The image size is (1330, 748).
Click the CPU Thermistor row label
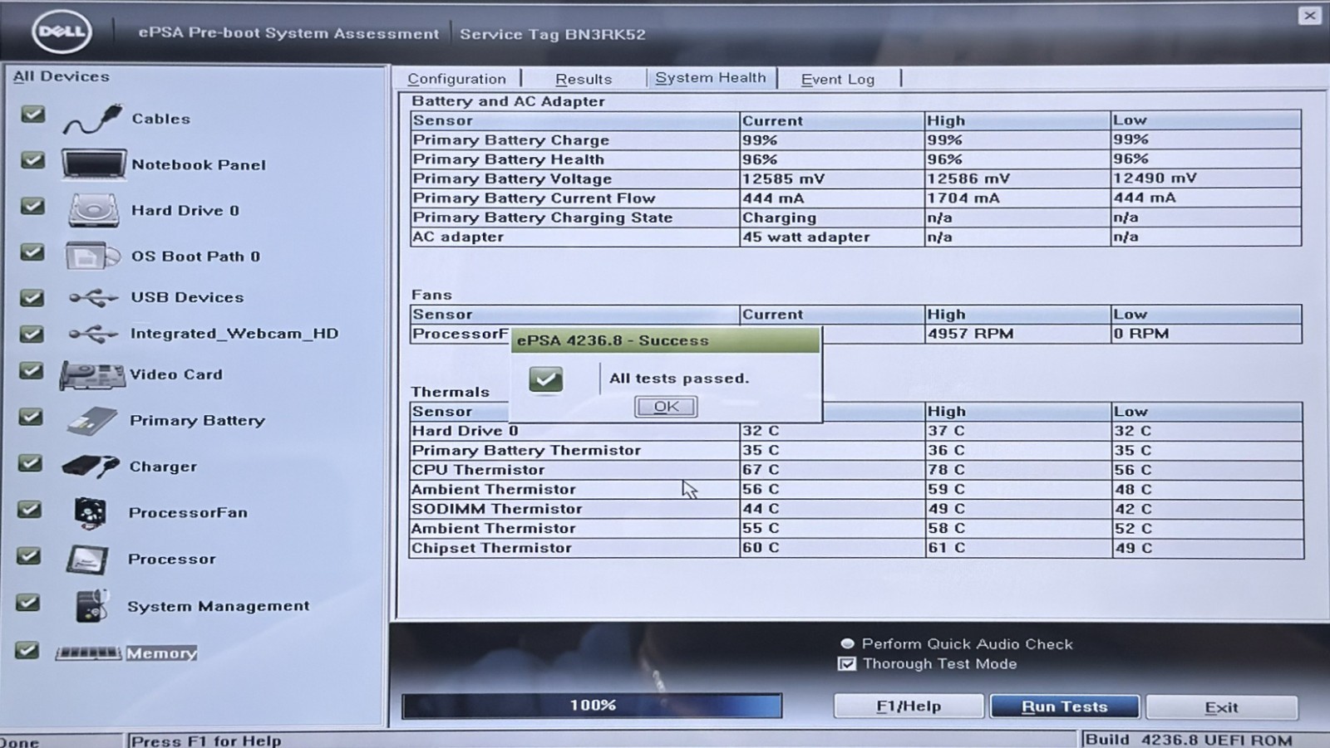tap(478, 470)
